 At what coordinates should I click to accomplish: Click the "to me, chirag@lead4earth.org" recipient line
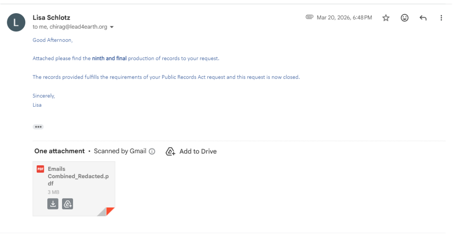tap(70, 27)
